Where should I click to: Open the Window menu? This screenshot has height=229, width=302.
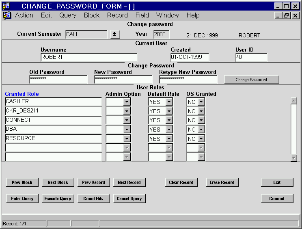(x=168, y=15)
